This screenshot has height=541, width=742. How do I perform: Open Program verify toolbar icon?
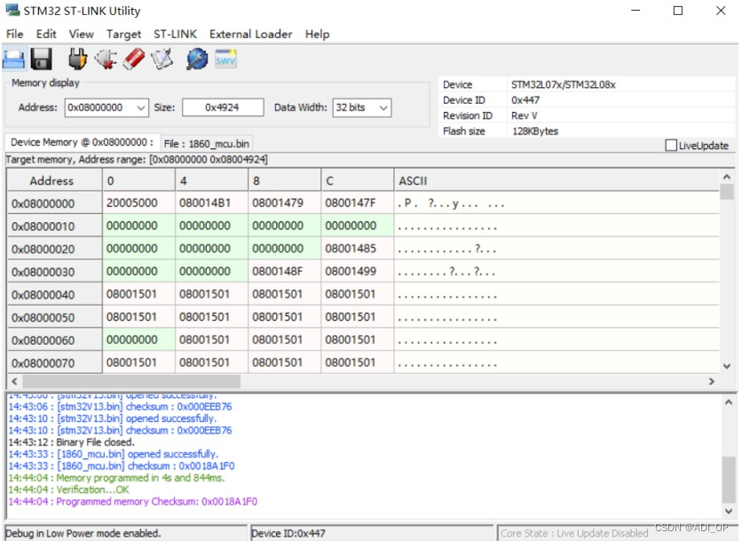point(162,60)
